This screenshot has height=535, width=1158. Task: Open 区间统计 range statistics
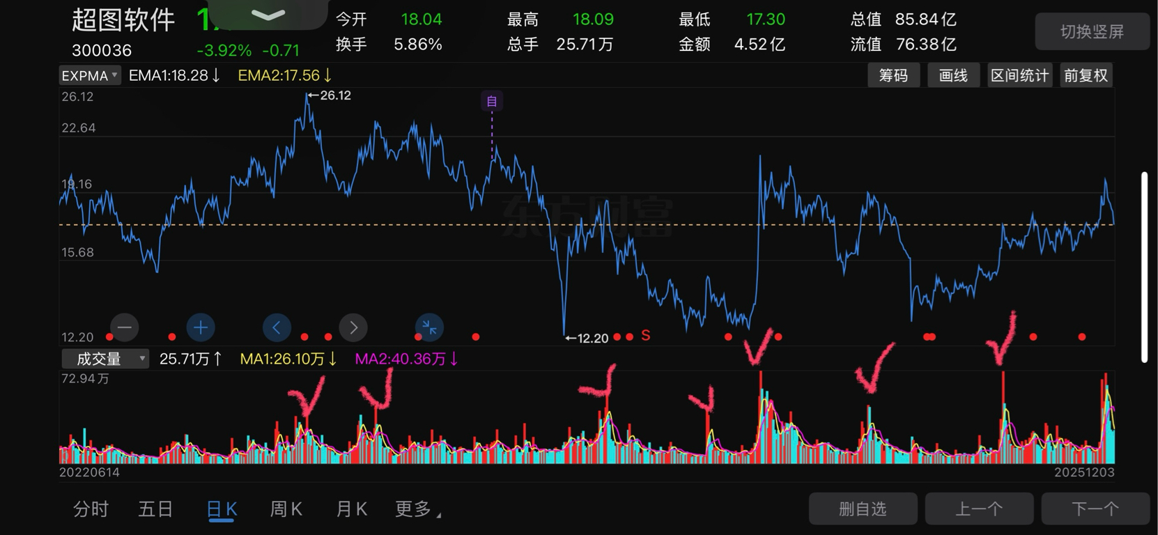click(1019, 75)
